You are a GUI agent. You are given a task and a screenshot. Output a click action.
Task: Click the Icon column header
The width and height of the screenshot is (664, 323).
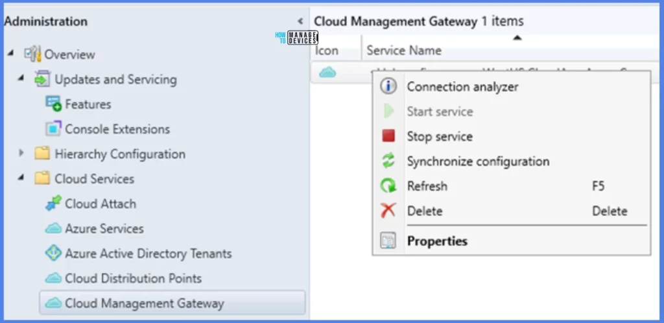pyautogui.click(x=327, y=51)
